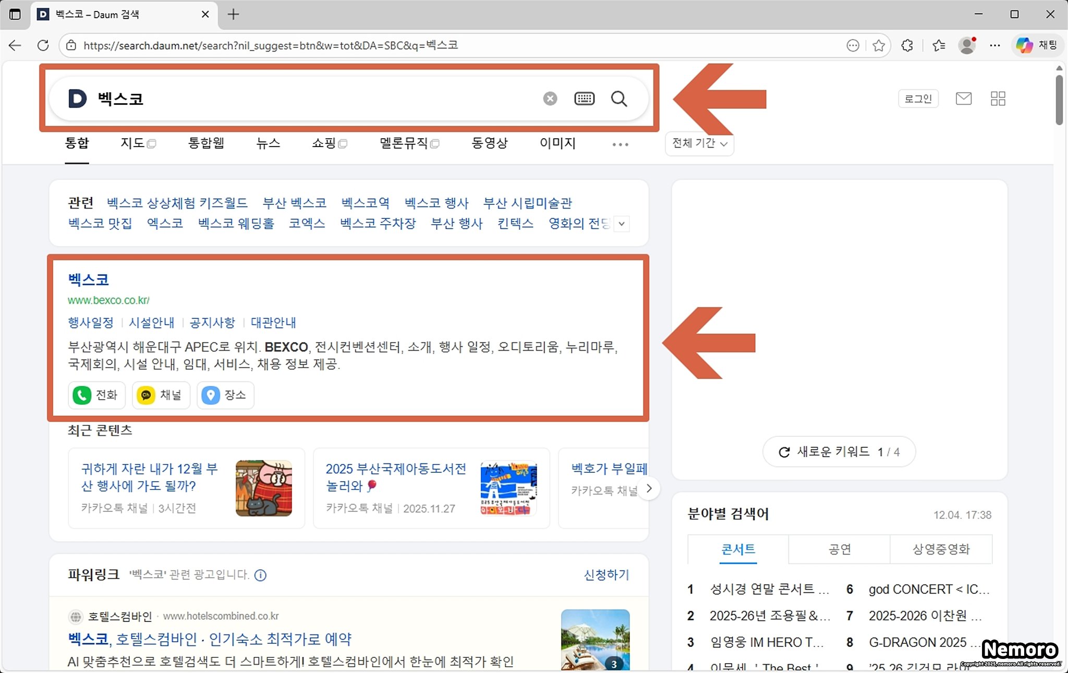Click the 장소 map pin icon
The height and width of the screenshot is (673, 1068).
211,395
